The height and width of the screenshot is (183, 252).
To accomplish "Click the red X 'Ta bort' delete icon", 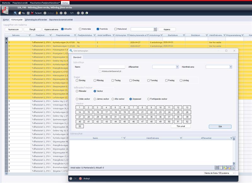I will point(32,13).
